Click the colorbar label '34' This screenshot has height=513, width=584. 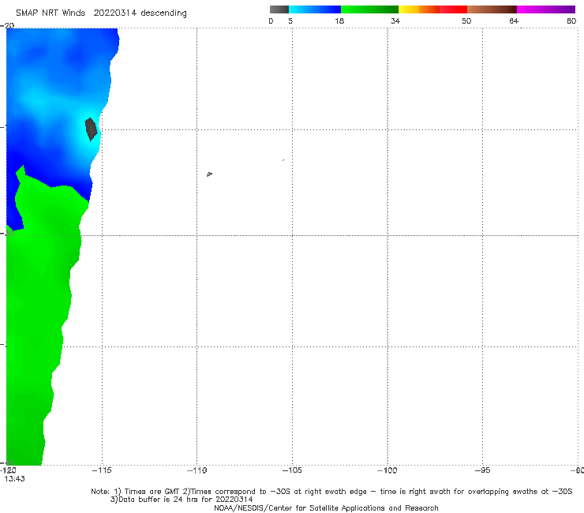tap(395, 21)
